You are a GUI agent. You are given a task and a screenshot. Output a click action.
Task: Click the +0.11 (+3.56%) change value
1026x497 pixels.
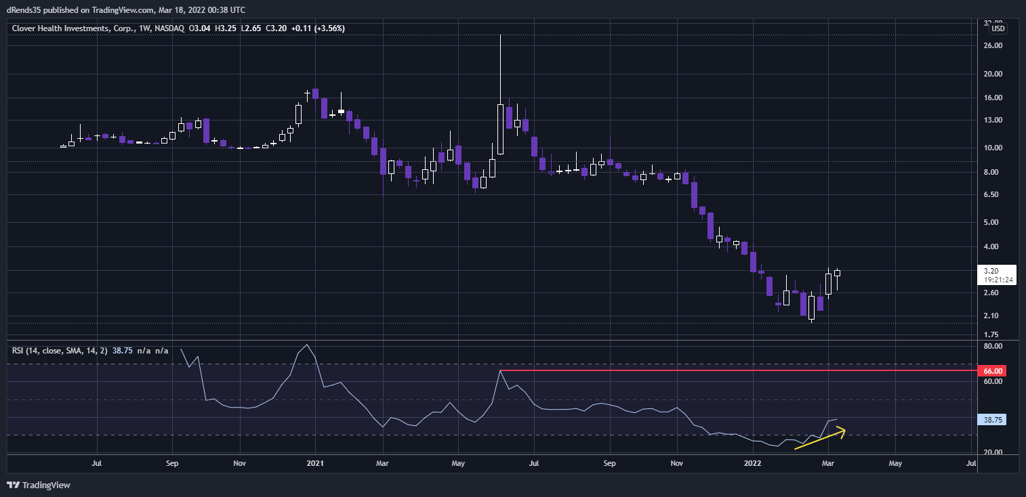pos(319,28)
